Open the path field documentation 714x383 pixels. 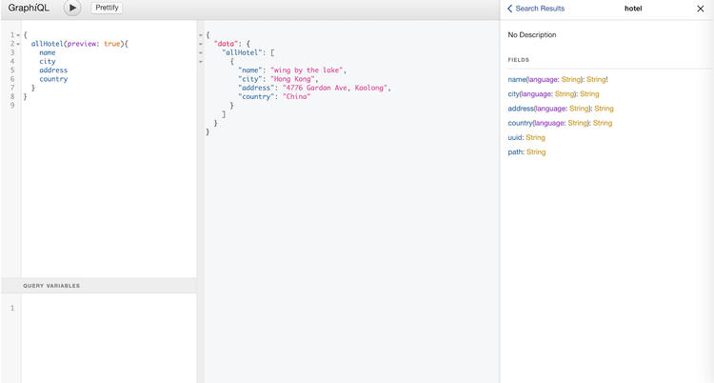[515, 152]
